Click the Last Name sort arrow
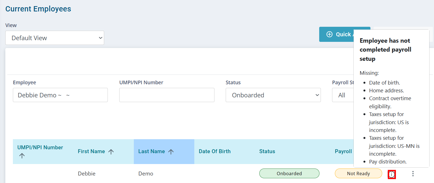 tap(171, 151)
